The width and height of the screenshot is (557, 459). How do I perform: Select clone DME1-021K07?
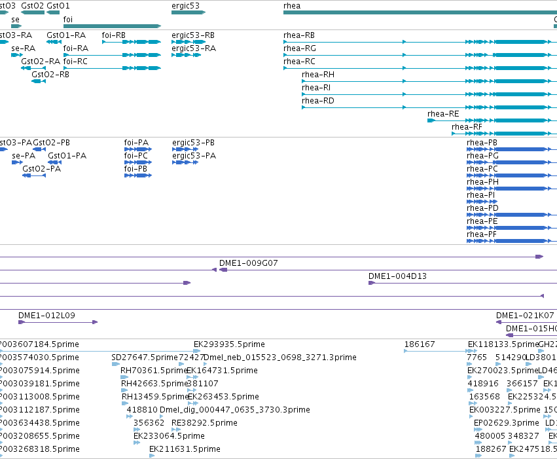coord(526,322)
